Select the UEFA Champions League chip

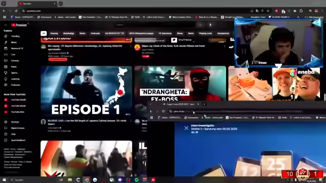(x=141, y=34)
